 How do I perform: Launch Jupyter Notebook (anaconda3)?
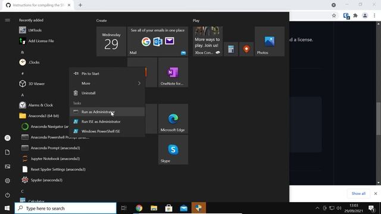[x=55, y=159]
